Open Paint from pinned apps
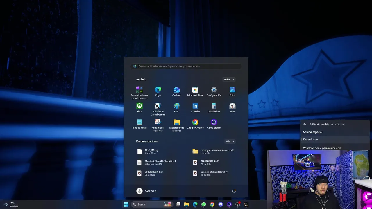The height and width of the screenshot is (209, 372). (177, 108)
